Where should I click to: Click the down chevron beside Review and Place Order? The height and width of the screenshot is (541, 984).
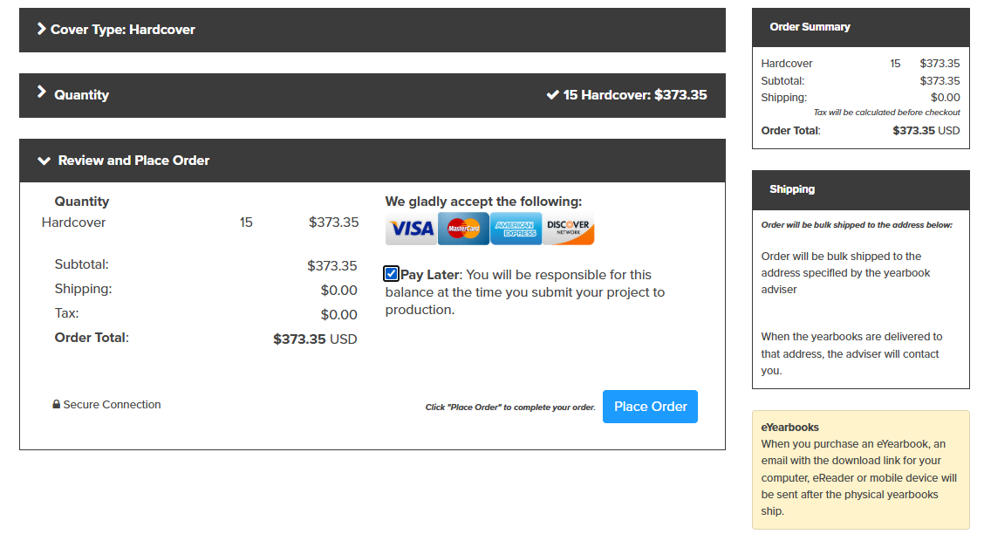click(44, 161)
